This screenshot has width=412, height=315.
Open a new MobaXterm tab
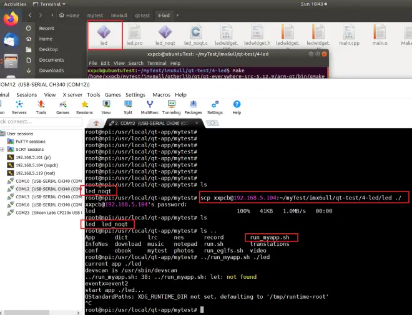pos(213,123)
